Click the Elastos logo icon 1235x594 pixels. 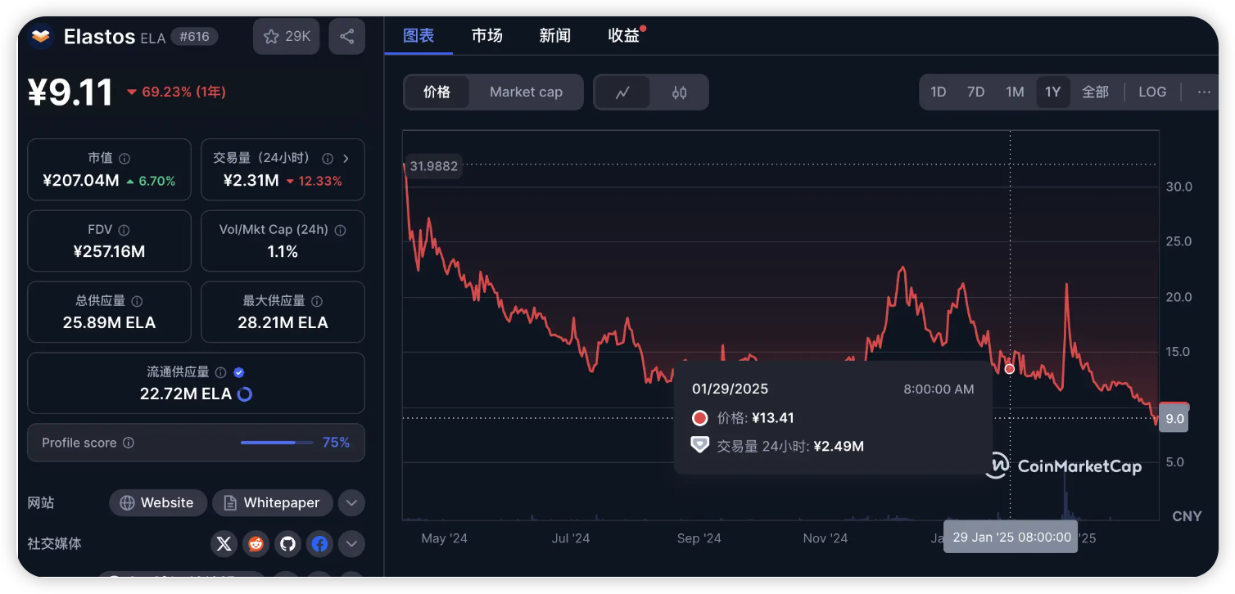click(41, 37)
